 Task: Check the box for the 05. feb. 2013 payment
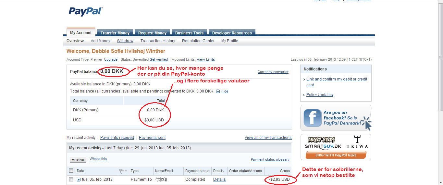pyautogui.click(x=71, y=179)
